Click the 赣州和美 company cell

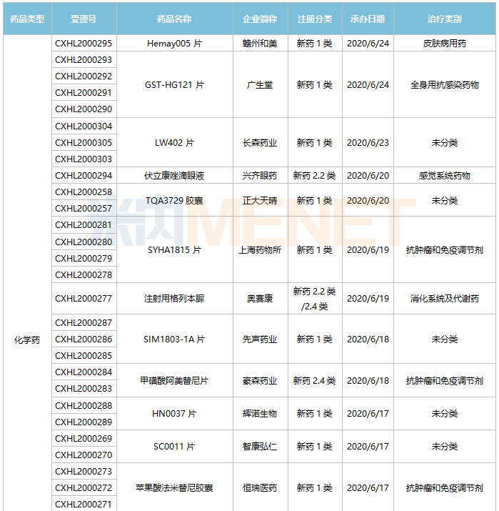[x=260, y=44]
